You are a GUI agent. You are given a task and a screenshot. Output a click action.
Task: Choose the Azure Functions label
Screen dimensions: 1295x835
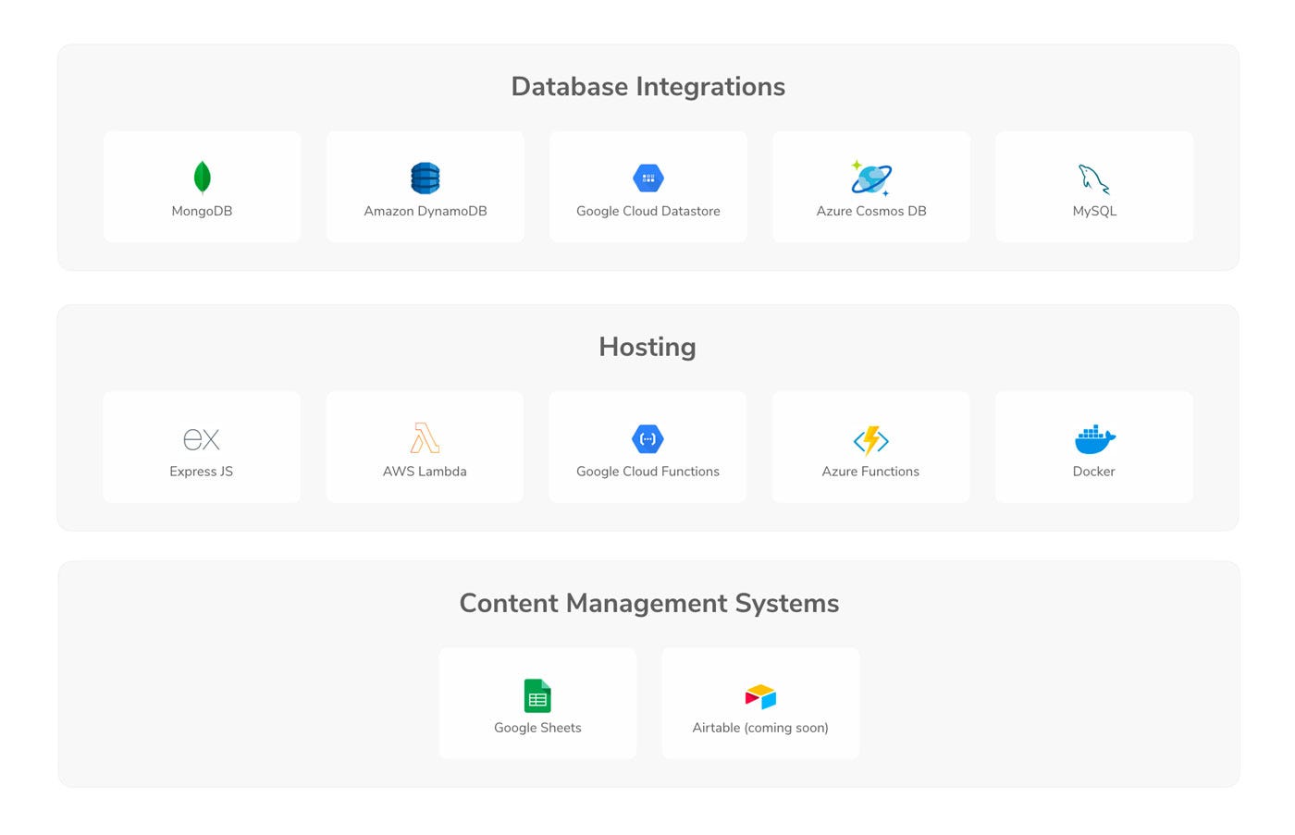coord(870,472)
